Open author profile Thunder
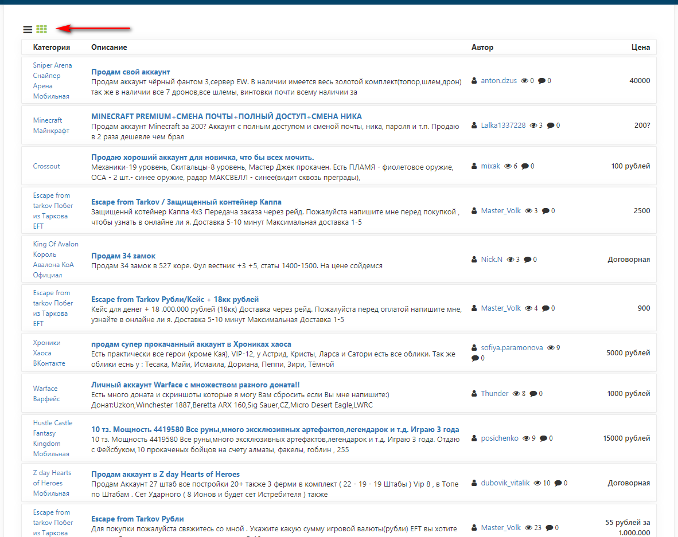 494,394
